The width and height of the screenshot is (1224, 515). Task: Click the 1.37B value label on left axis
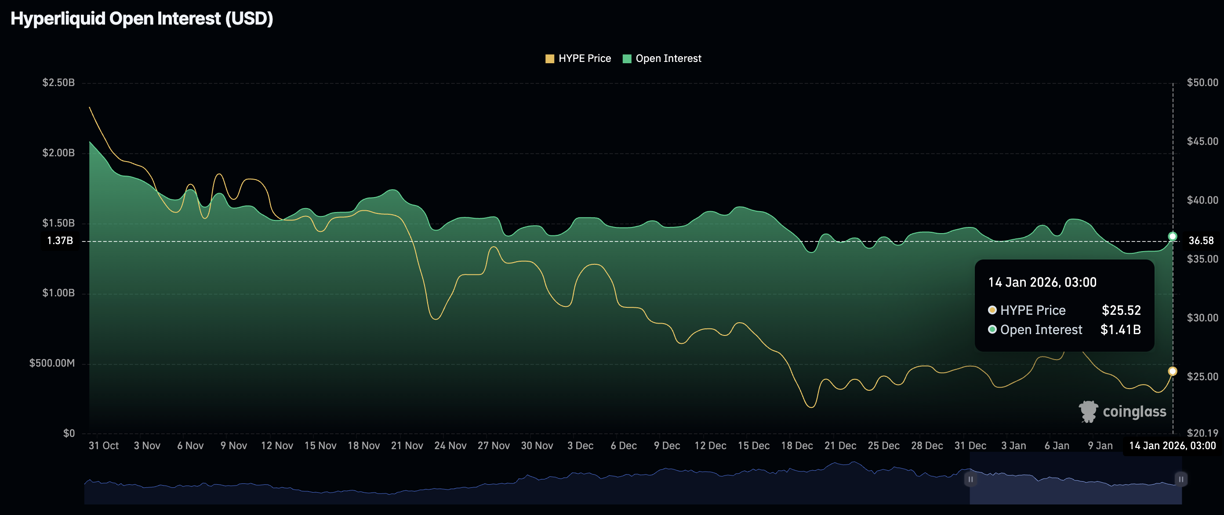pyautogui.click(x=60, y=240)
